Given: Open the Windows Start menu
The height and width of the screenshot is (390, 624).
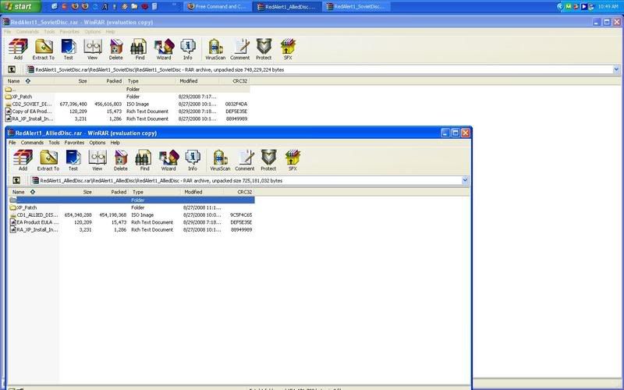Looking at the screenshot, I should (20, 6).
